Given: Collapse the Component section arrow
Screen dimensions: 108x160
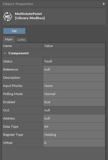Looking at the screenshot, I should click(5, 53).
